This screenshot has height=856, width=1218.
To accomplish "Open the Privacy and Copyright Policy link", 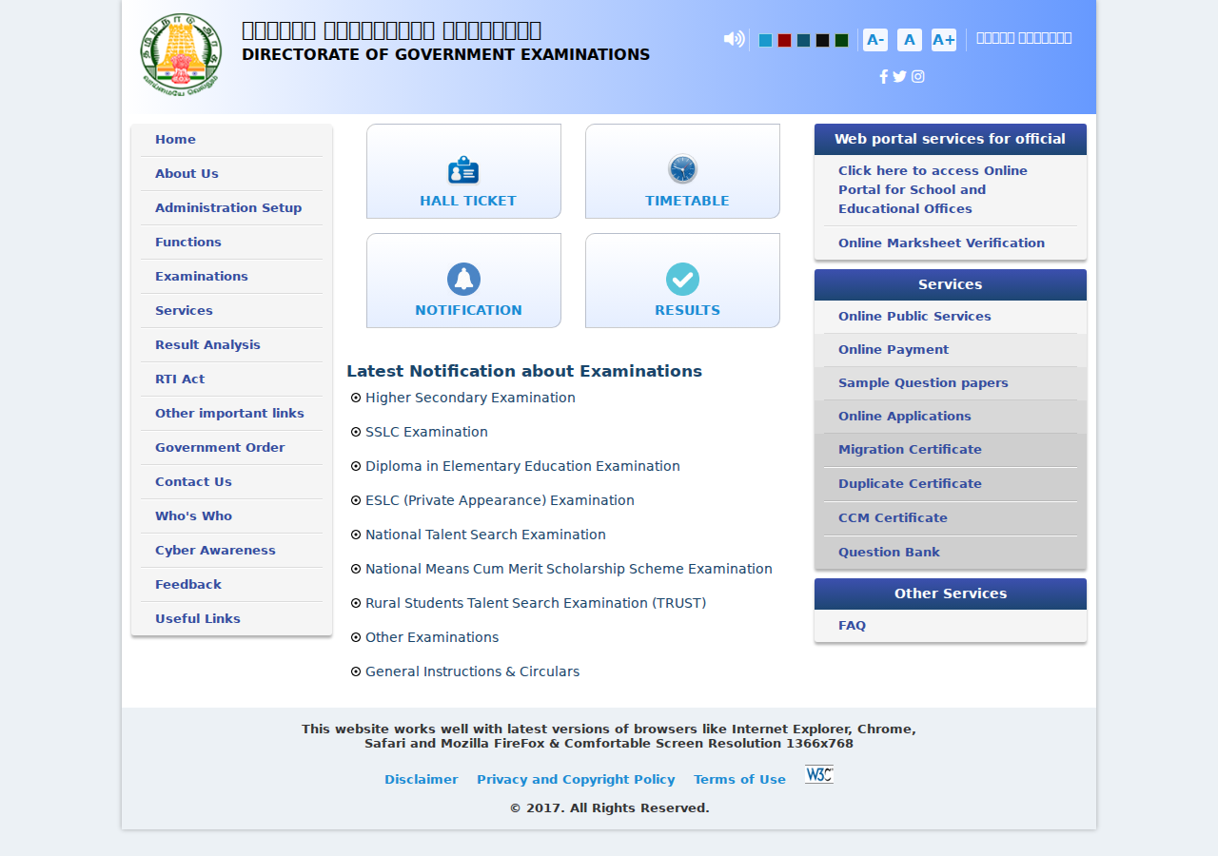I will tap(576, 780).
